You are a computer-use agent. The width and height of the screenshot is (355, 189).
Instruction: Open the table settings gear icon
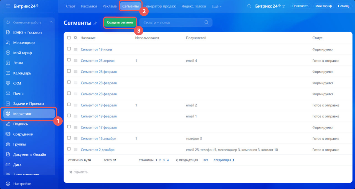pyautogui.click(x=75, y=38)
